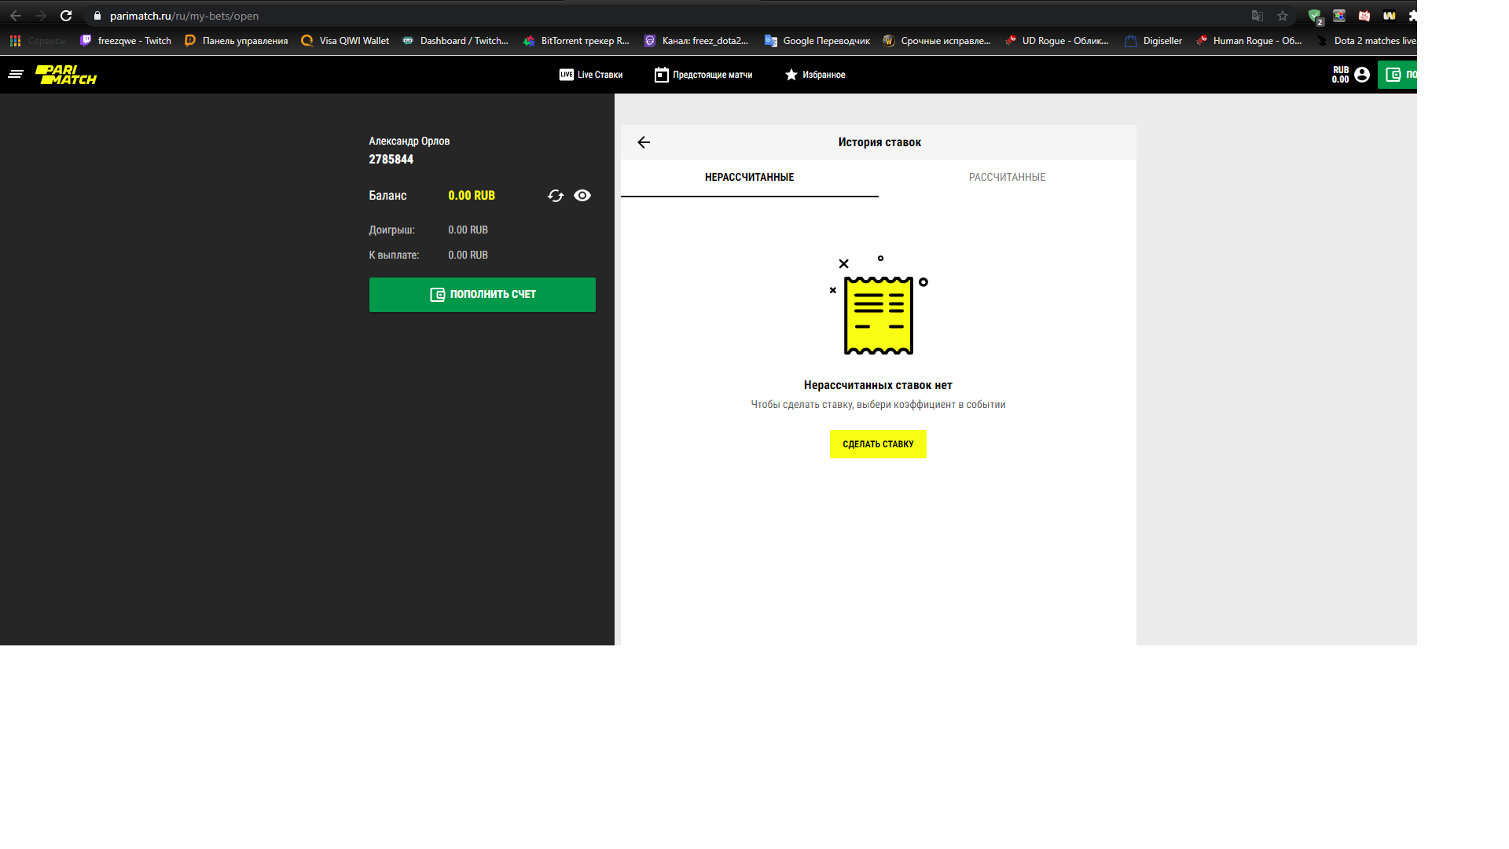Click the Parimatch logo

pos(66,75)
